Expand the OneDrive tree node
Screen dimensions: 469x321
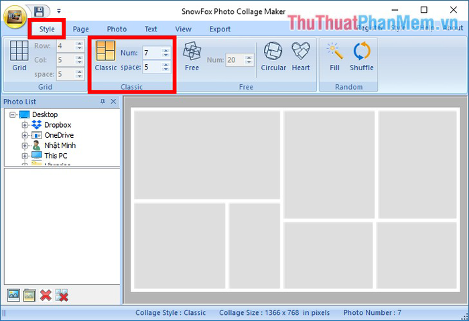tap(25, 135)
